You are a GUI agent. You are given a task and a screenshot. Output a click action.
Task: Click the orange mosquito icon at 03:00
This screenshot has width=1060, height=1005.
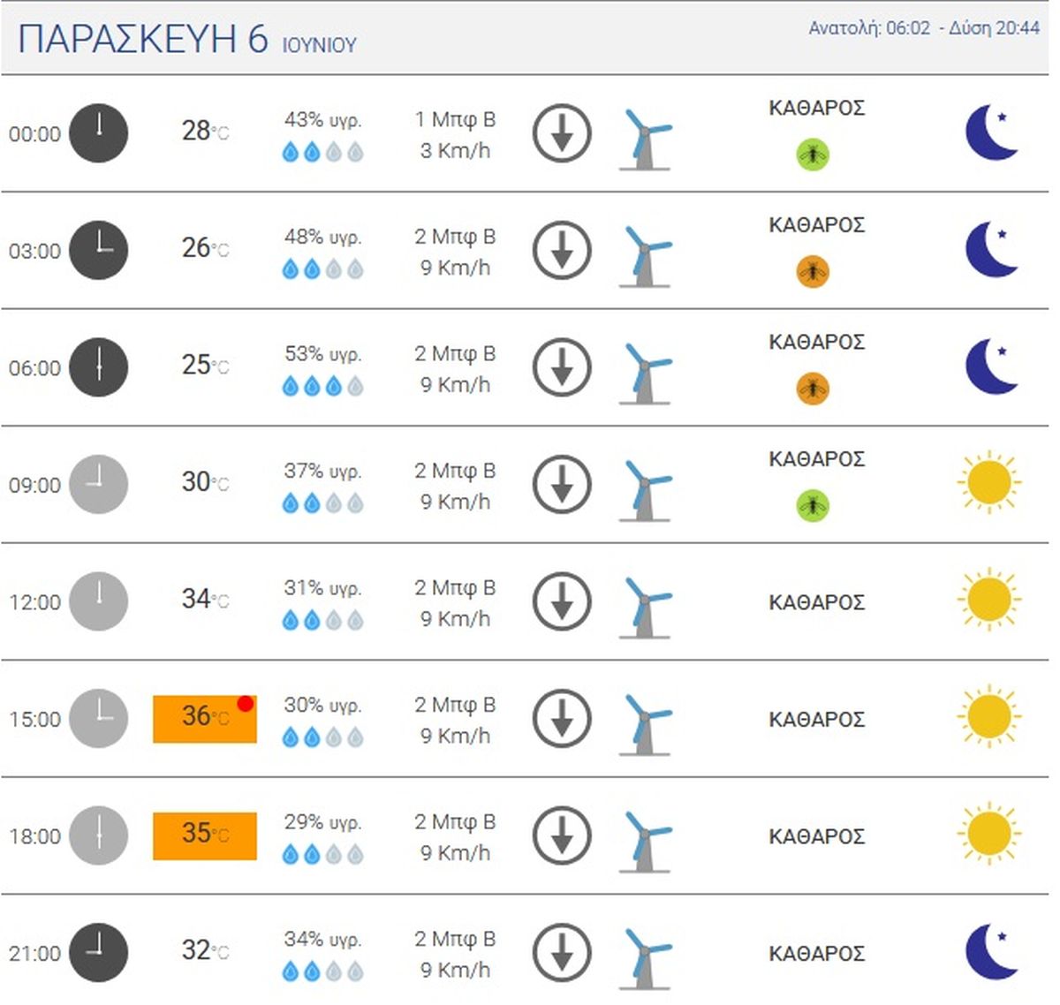(x=813, y=271)
